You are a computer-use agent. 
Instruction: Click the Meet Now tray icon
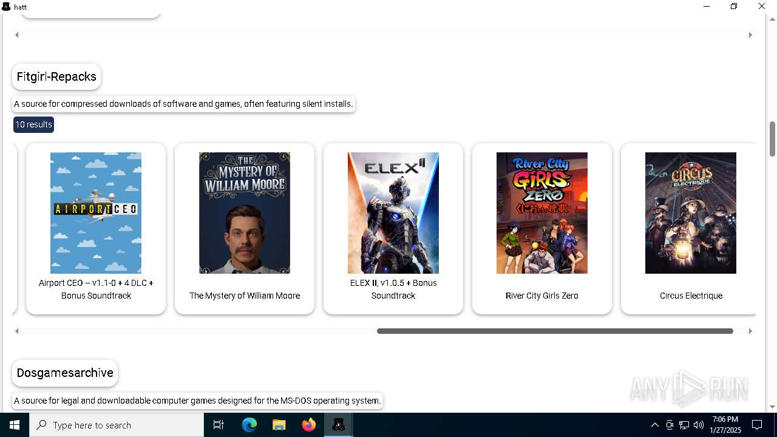670,425
